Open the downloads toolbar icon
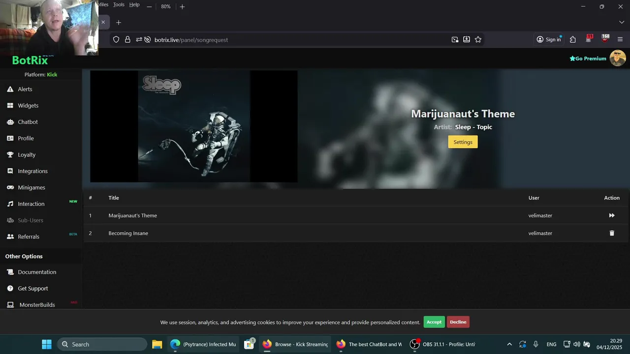 pos(466,39)
